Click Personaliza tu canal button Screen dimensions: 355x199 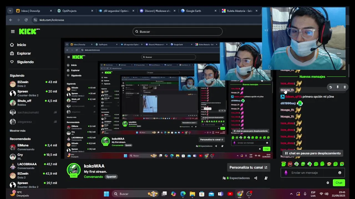(248, 167)
